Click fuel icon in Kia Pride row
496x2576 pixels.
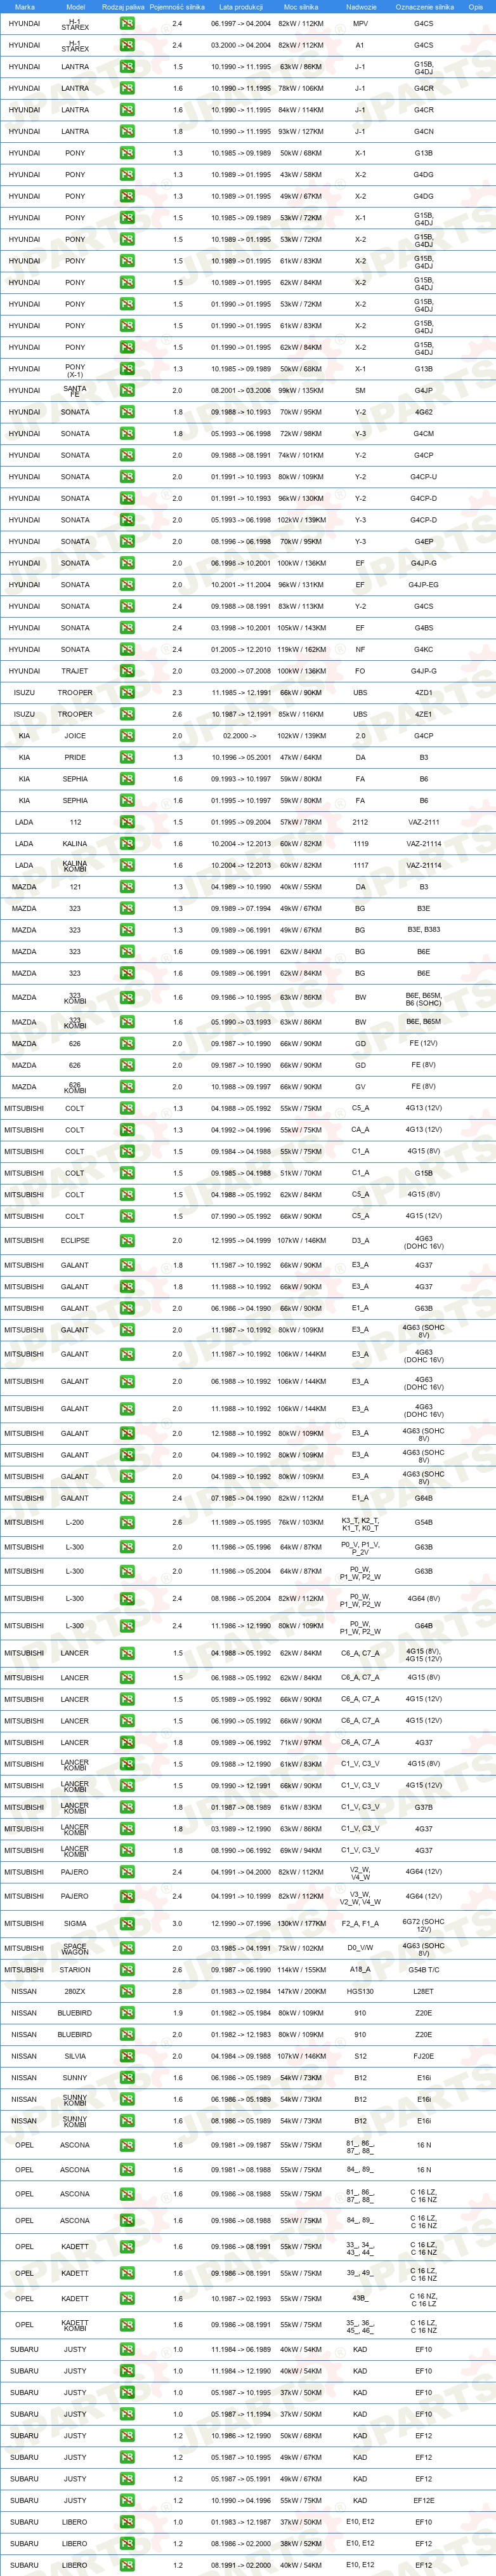tap(127, 758)
